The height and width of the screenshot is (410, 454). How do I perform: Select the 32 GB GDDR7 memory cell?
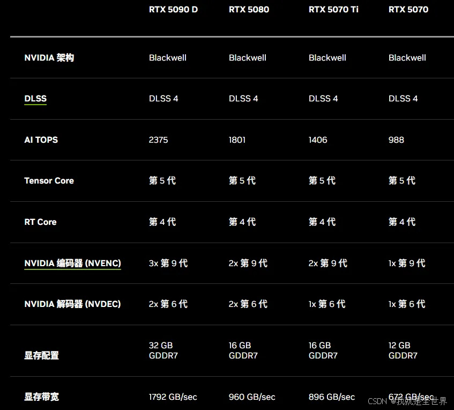point(163,350)
